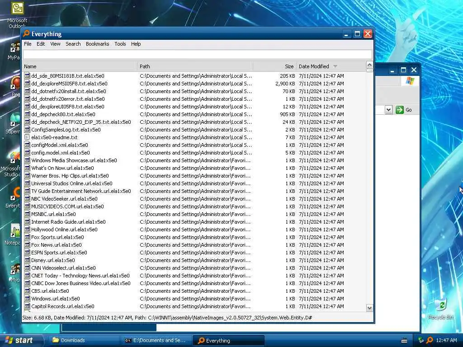Select the file icon of ConfigSamplesLog.txt.ela1x5e0

point(27,130)
